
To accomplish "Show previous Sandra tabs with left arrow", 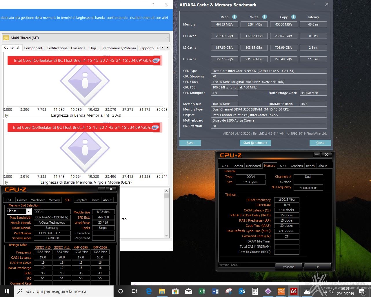I will pyautogui.click(x=163, y=48).
